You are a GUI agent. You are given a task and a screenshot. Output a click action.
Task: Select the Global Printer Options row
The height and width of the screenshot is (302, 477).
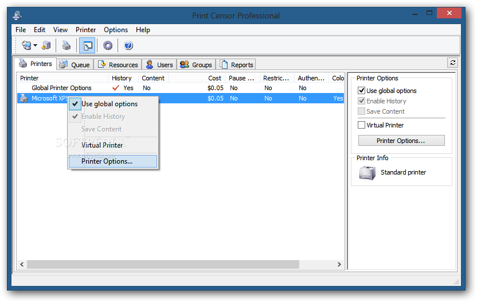(181, 88)
